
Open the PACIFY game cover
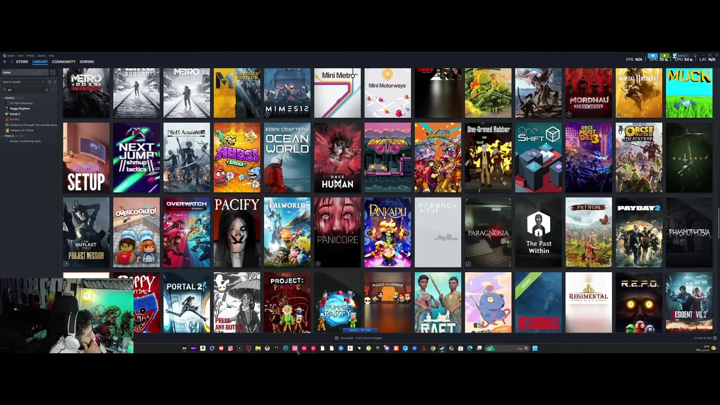pos(237,232)
